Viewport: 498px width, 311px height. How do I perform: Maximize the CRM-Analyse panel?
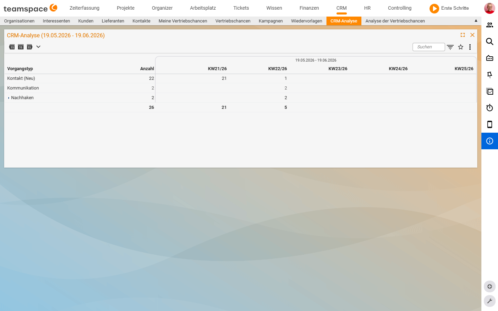click(463, 35)
